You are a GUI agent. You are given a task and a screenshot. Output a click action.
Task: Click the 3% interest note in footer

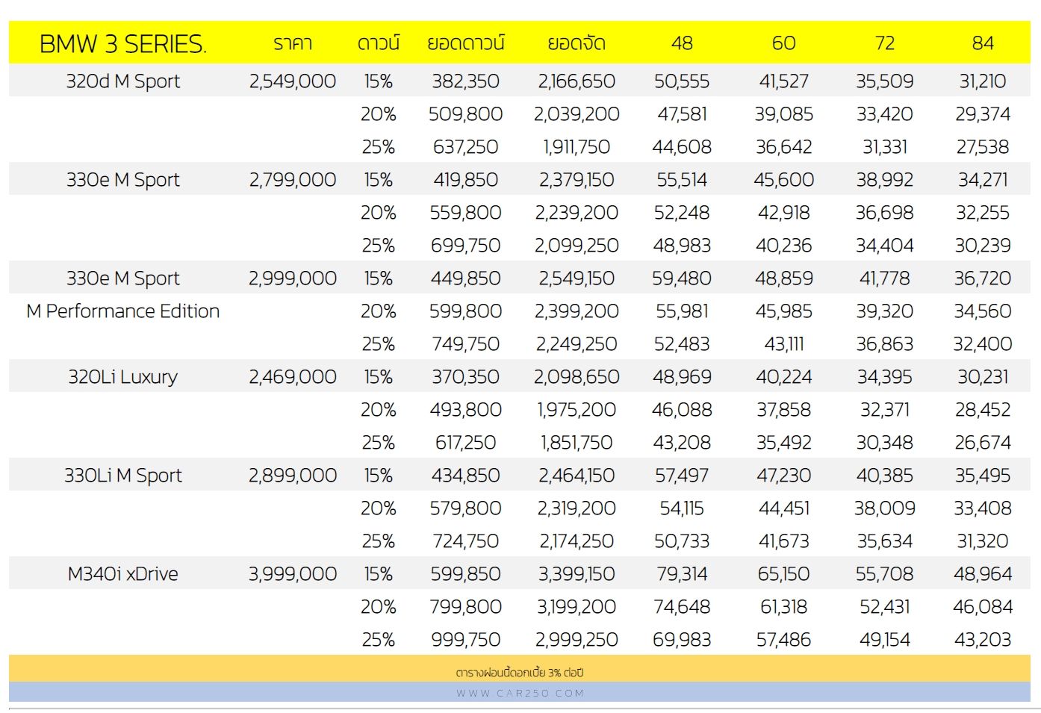click(x=520, y=673)
